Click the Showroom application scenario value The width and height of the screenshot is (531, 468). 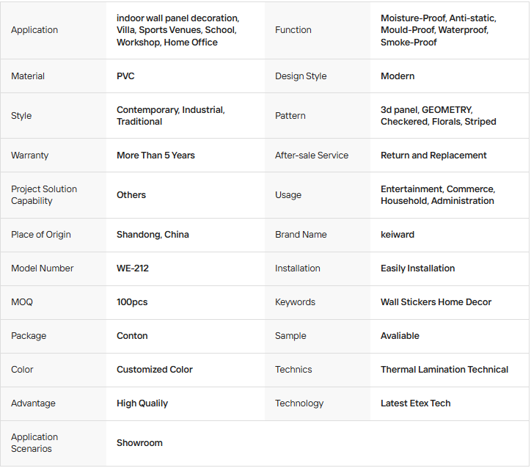(139, 443)
